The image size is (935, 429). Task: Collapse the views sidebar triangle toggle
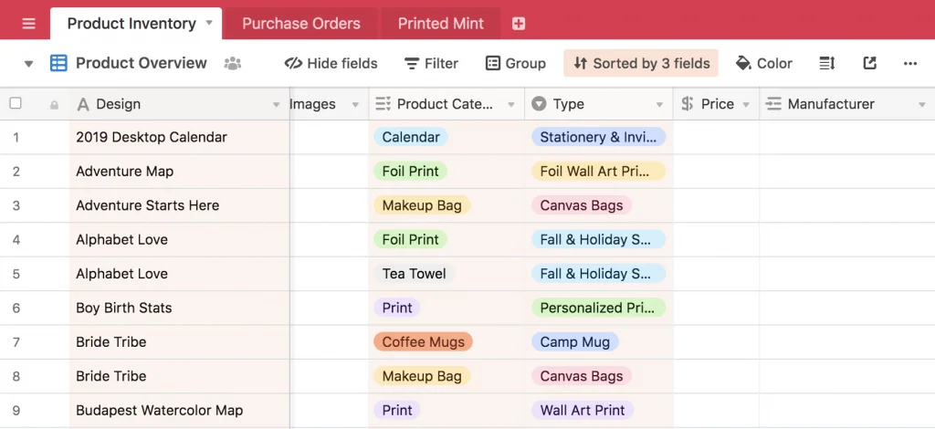click(x=28, y=64)
